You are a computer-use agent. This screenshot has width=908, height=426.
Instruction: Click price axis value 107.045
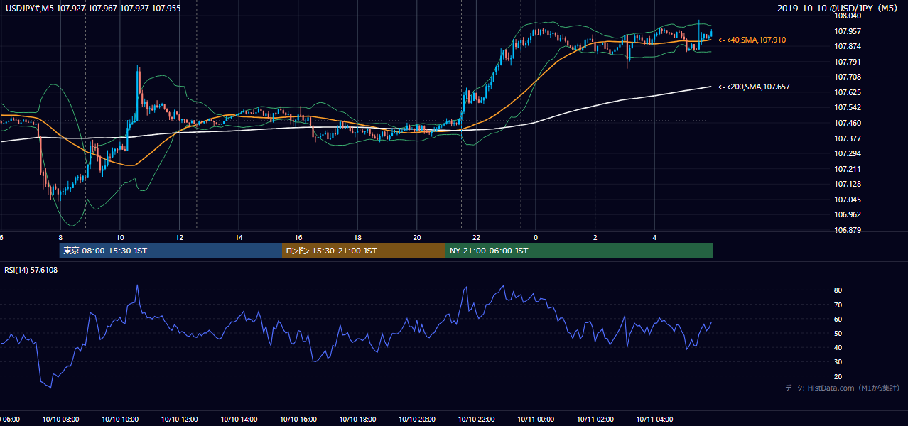(x=848, y=200)
